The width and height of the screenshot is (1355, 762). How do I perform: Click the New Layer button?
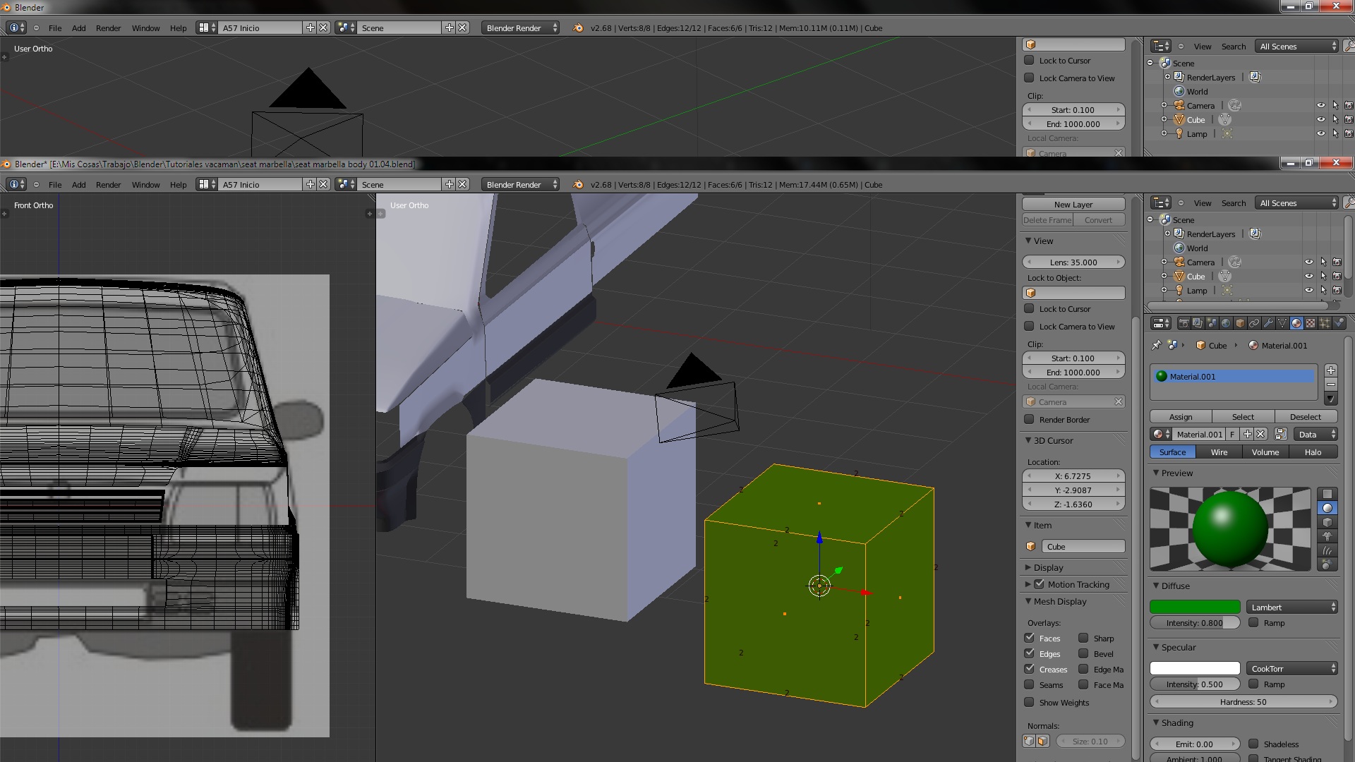tap(1073, 204)
